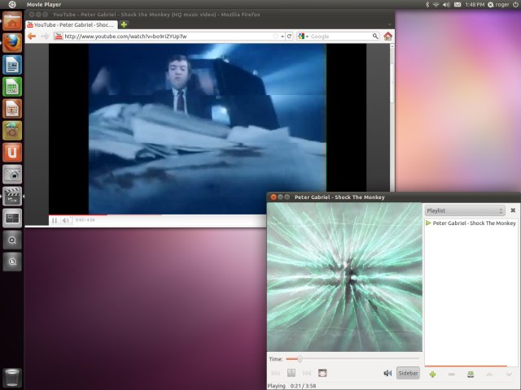Viewport: 521px width, 390px height.
Task: Click the 1:48 PM clock
Action: [x=475, y=4]
